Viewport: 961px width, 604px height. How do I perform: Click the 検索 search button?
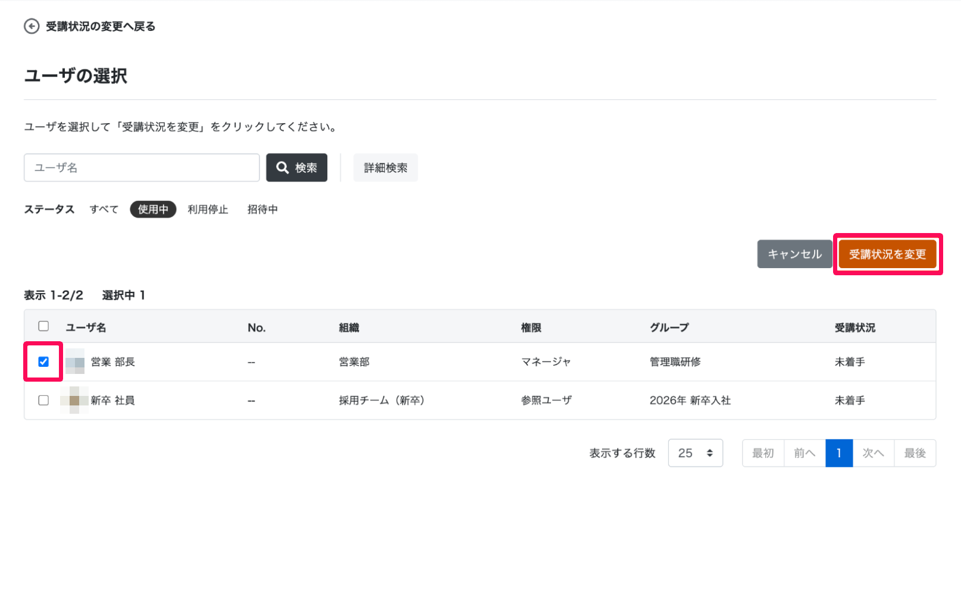tap(296, 168)
